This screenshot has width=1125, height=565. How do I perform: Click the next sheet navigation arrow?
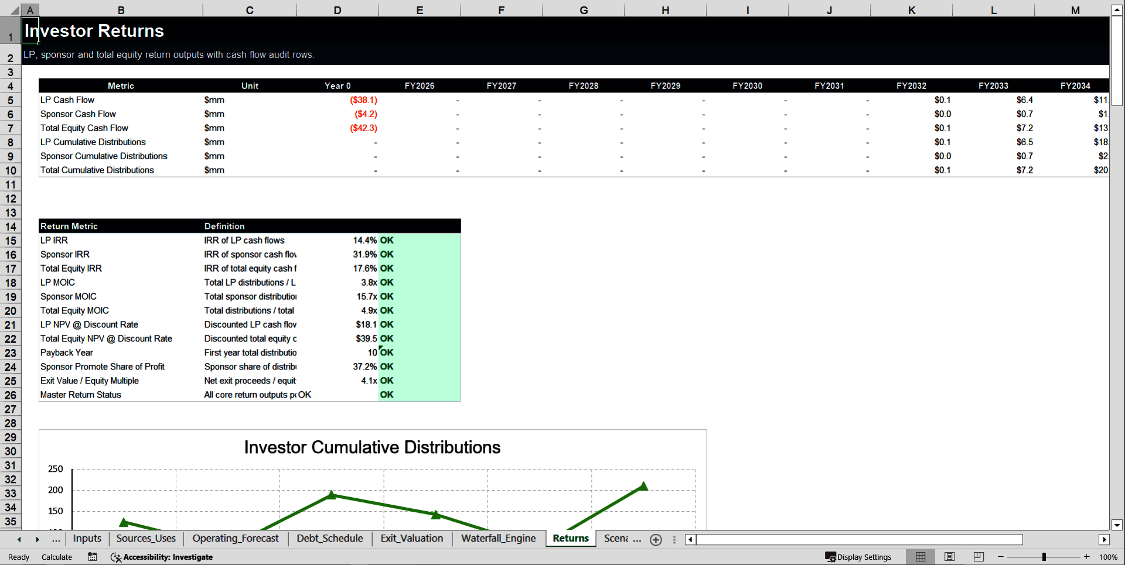tap(37, 539)
